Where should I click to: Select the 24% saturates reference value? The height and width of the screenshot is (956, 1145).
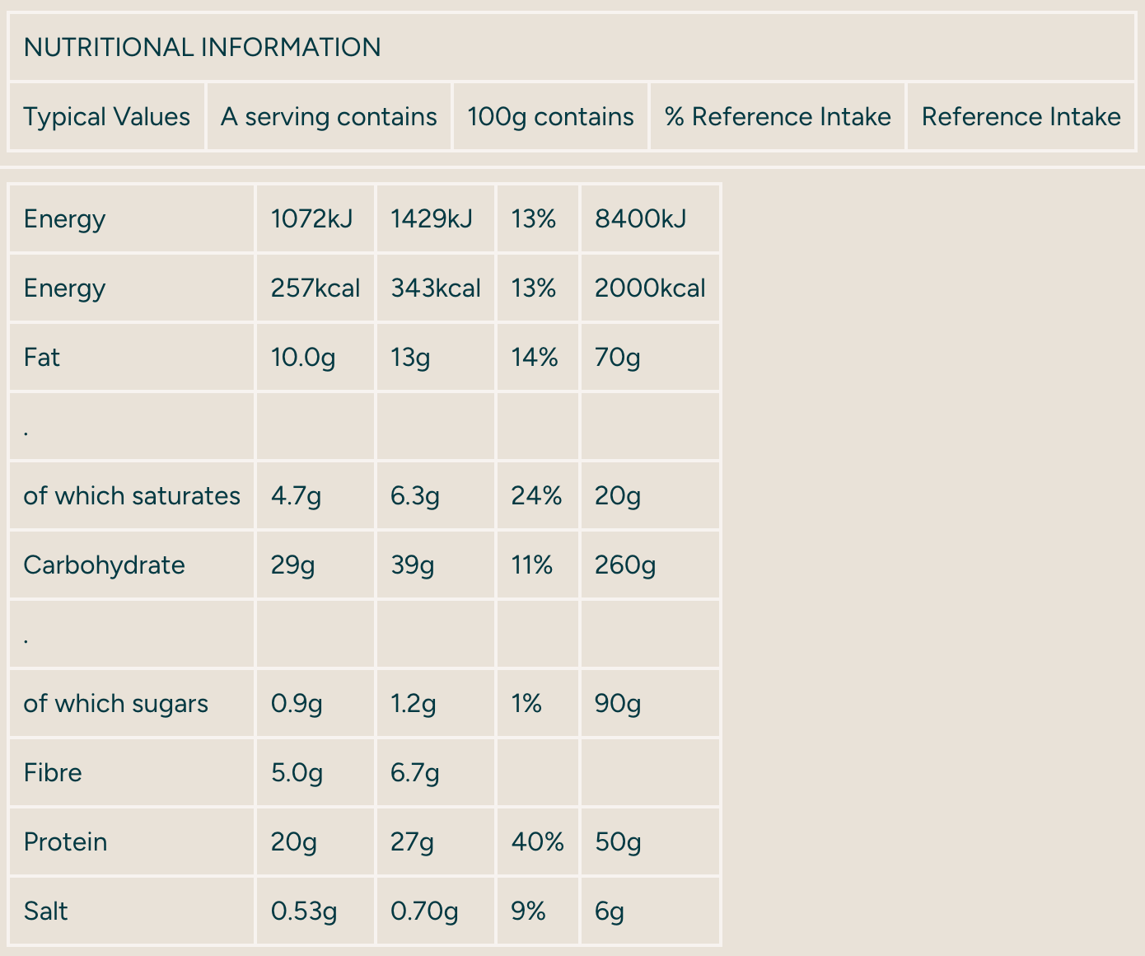[x=536, y=495]
